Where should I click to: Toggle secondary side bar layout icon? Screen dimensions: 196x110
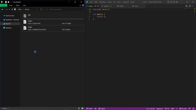(x=174, y=2)
